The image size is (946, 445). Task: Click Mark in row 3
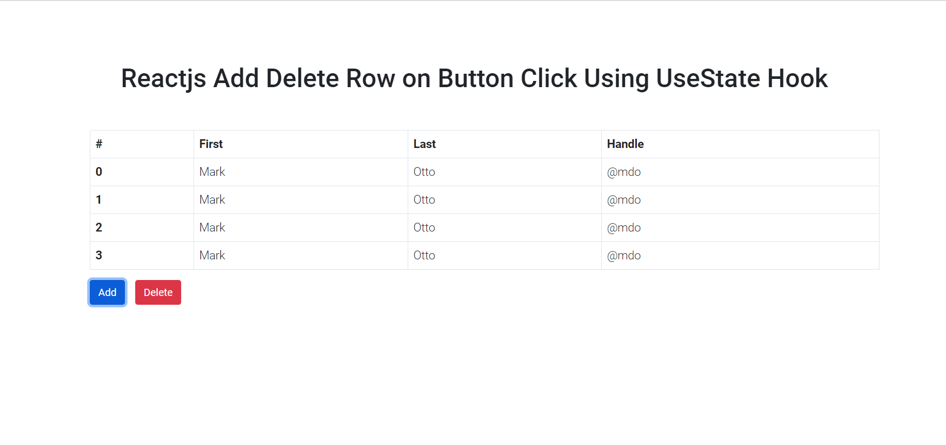pyautogui.click(x=212, y=255)
